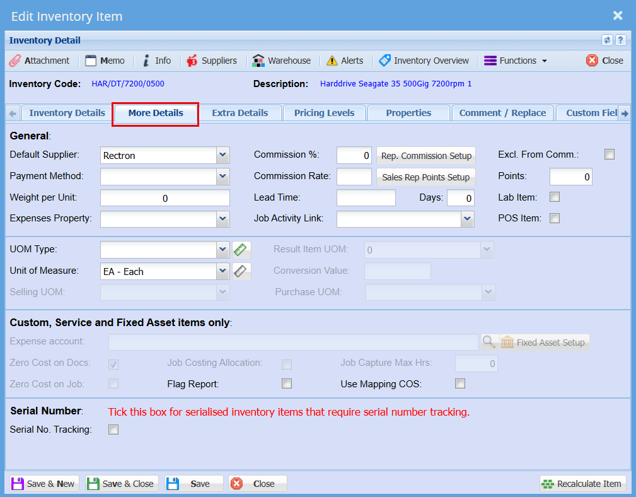Screen dimensions: 636x497
Task: Expand the Job Activity Link dropdown
Action: point(466,219)
